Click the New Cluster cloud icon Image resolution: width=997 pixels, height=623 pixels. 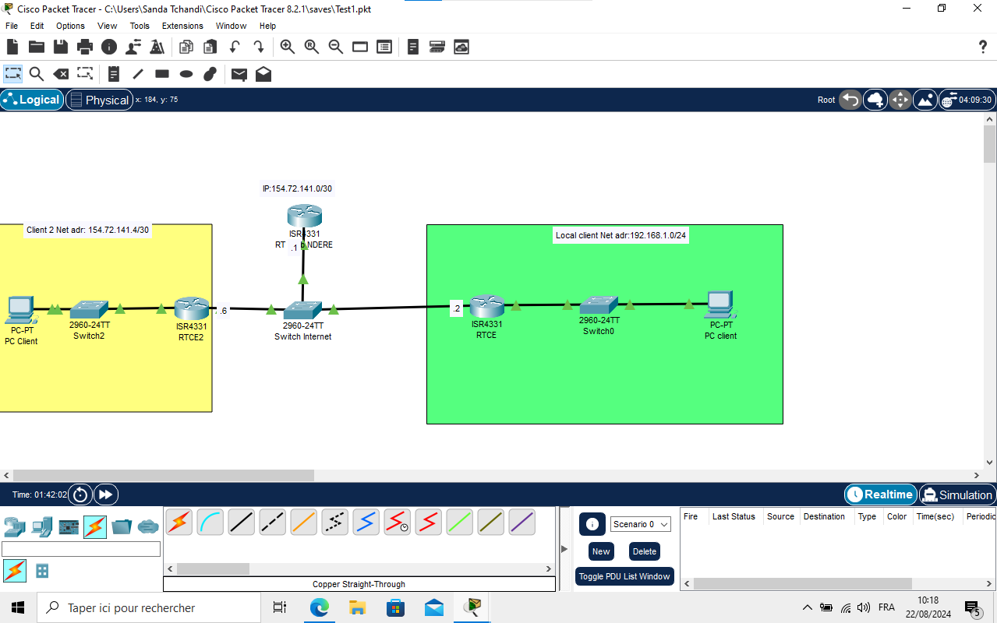tap(875, 100)
